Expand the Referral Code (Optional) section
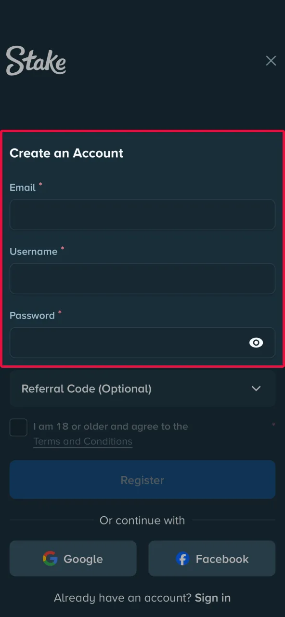285x617 pixels. (142, 389)
